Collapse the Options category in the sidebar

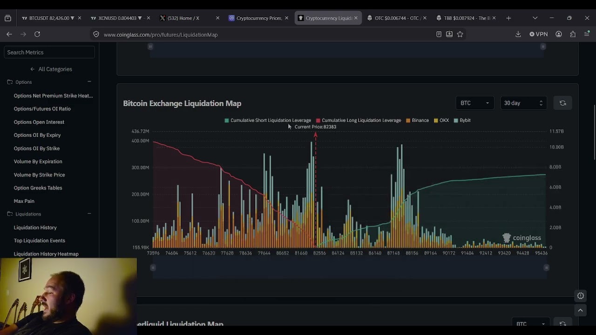pos(89,82)
